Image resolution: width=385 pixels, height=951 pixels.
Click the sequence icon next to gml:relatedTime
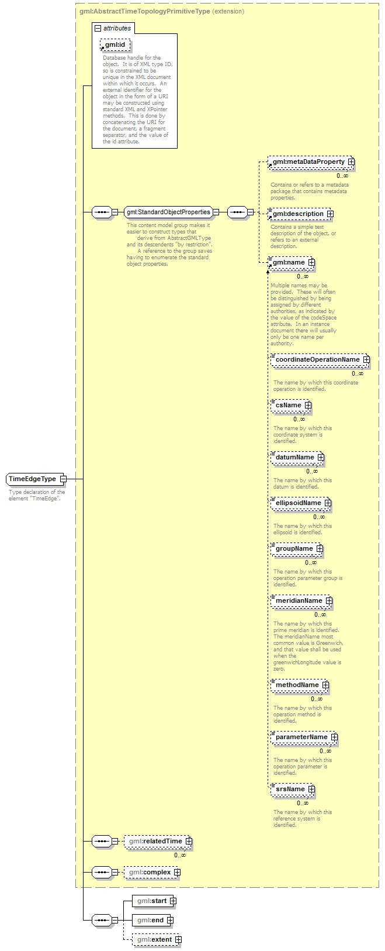point(102,842)
